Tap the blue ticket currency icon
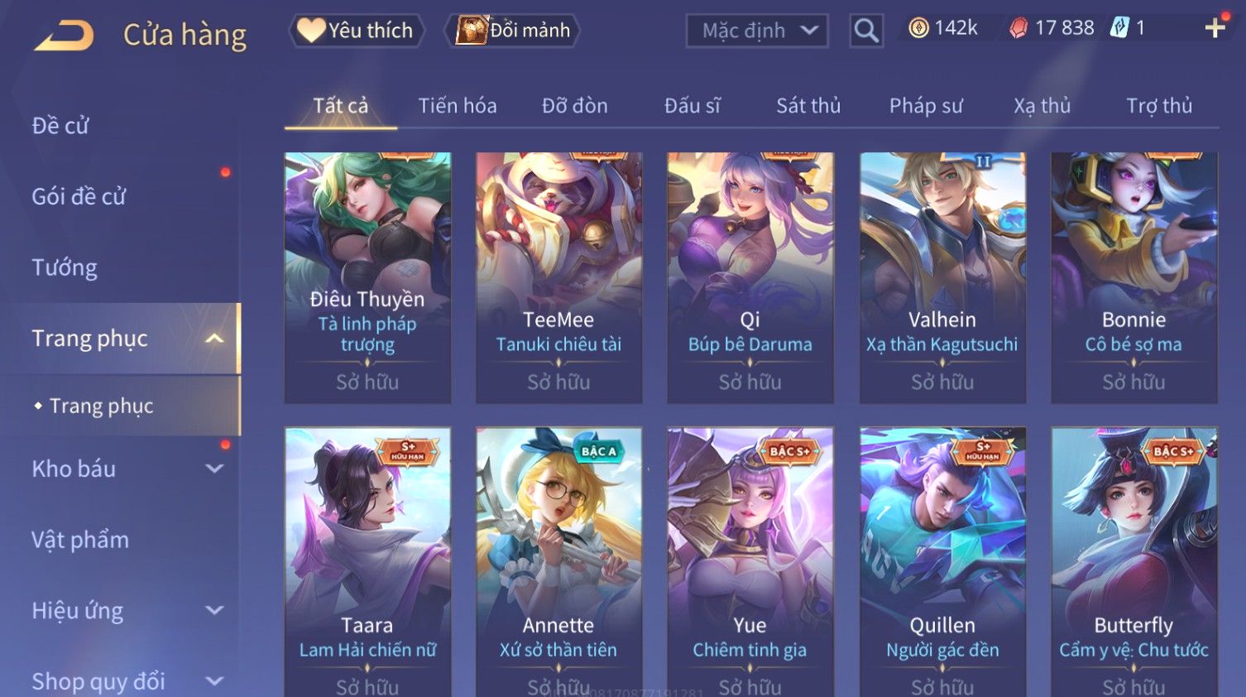 point(1119,28)
